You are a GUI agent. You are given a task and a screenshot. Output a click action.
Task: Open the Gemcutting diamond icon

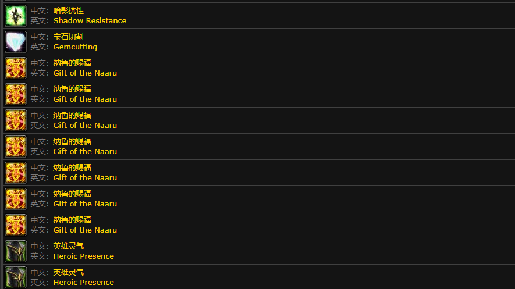click(x=16, y=42)
